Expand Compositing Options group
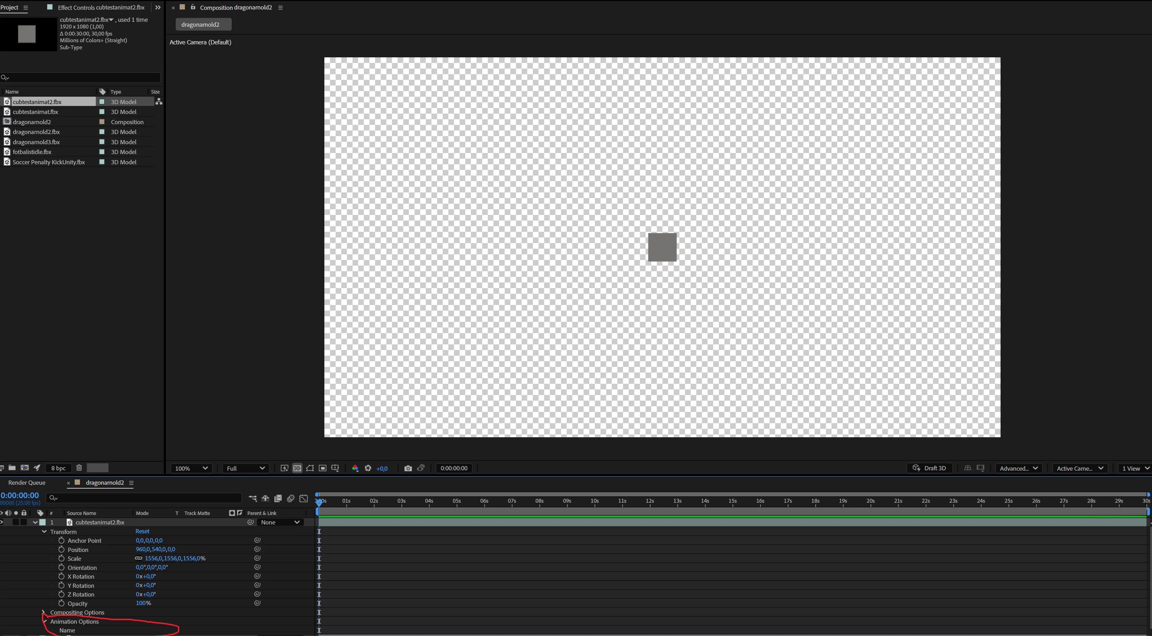Viewport: 1152px width, 636px height. (43, 612)
